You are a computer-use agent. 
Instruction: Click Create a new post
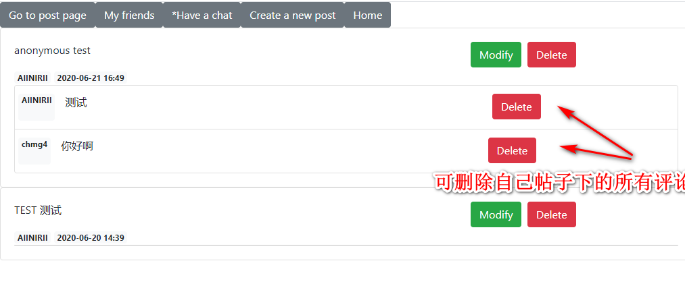tap(292, 16)
